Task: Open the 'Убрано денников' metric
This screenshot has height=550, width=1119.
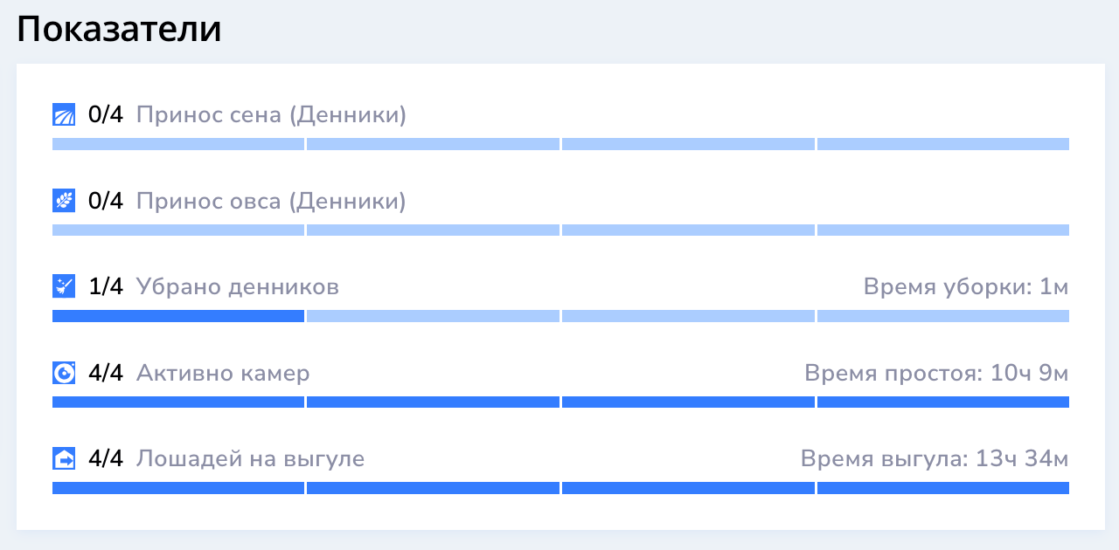Action: [238, 286]
